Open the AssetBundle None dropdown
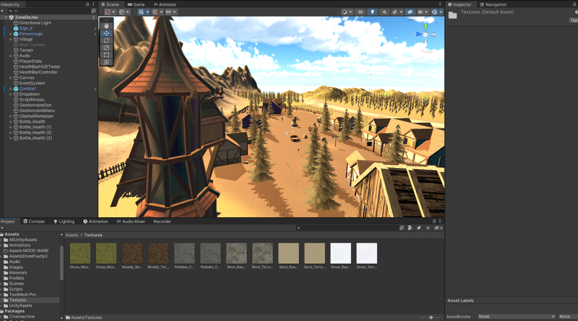The image size is (578, 321). point(516,316)
